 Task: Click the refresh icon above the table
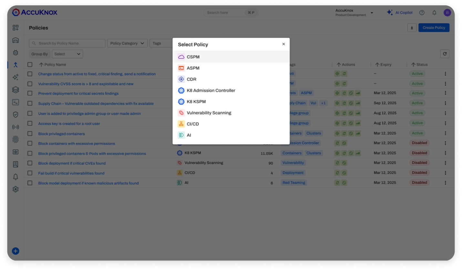[445, 54]
